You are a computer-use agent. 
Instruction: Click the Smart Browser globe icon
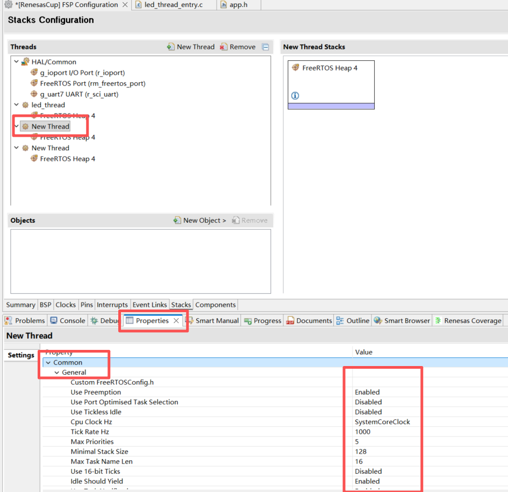click(x=378, y=320)
